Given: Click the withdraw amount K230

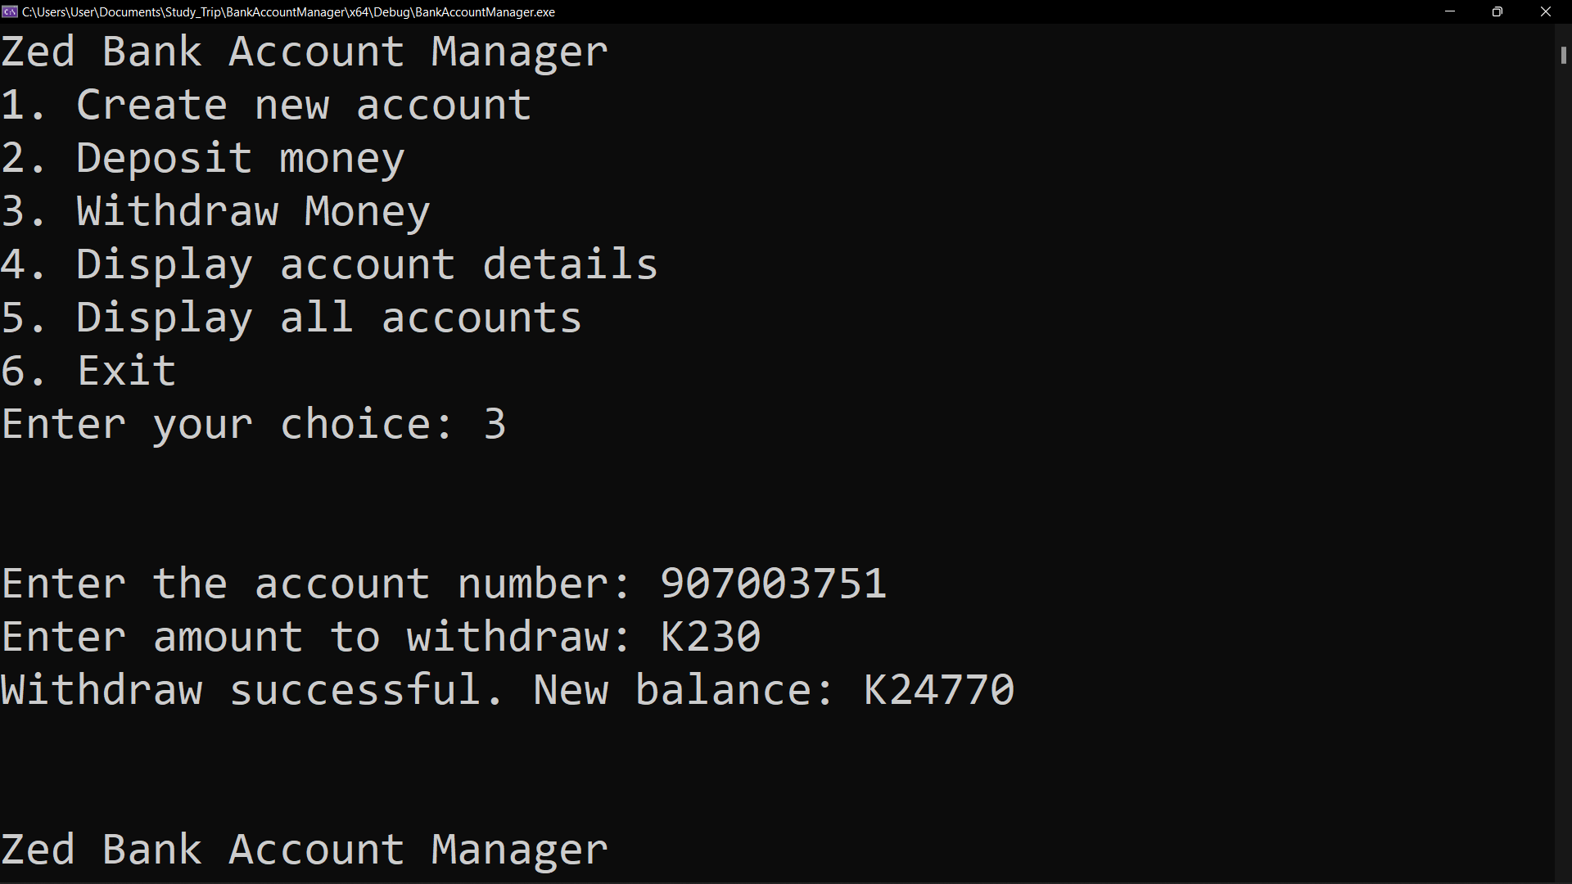Looking at the screenshot, I should click(711, 637).
